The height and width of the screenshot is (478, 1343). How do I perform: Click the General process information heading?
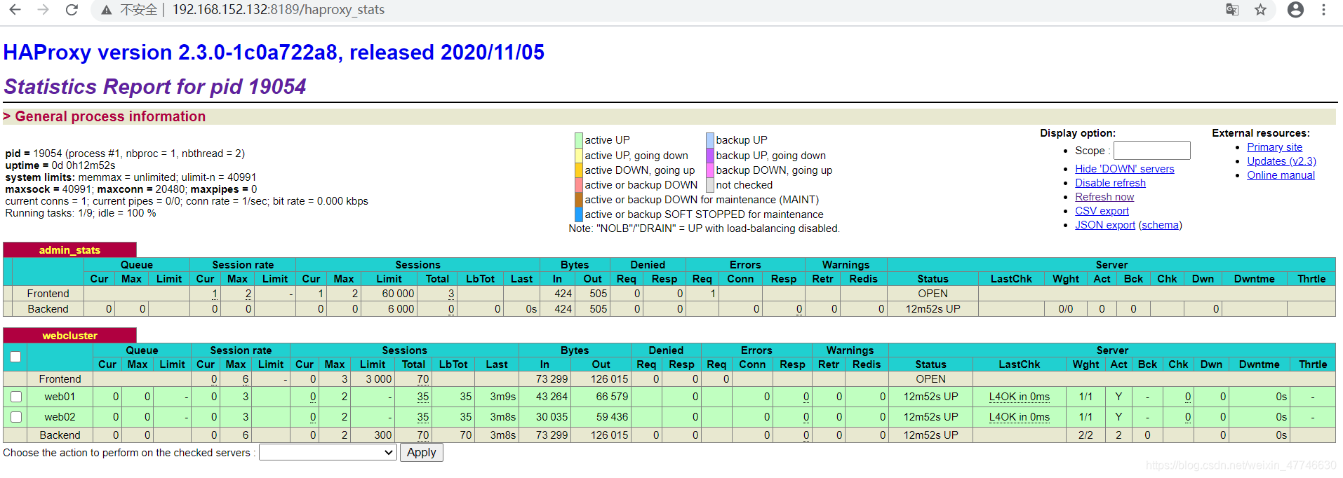110,116
